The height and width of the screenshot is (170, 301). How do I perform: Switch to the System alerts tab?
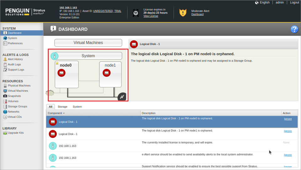pos(77,107)
